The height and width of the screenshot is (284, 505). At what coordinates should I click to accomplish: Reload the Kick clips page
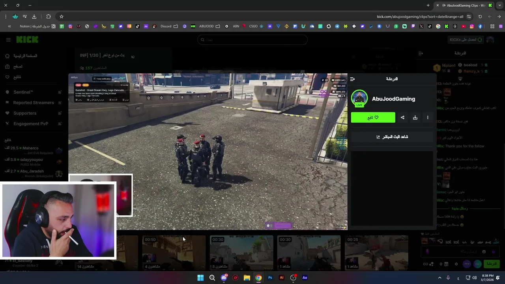click(x=480, y=17)
